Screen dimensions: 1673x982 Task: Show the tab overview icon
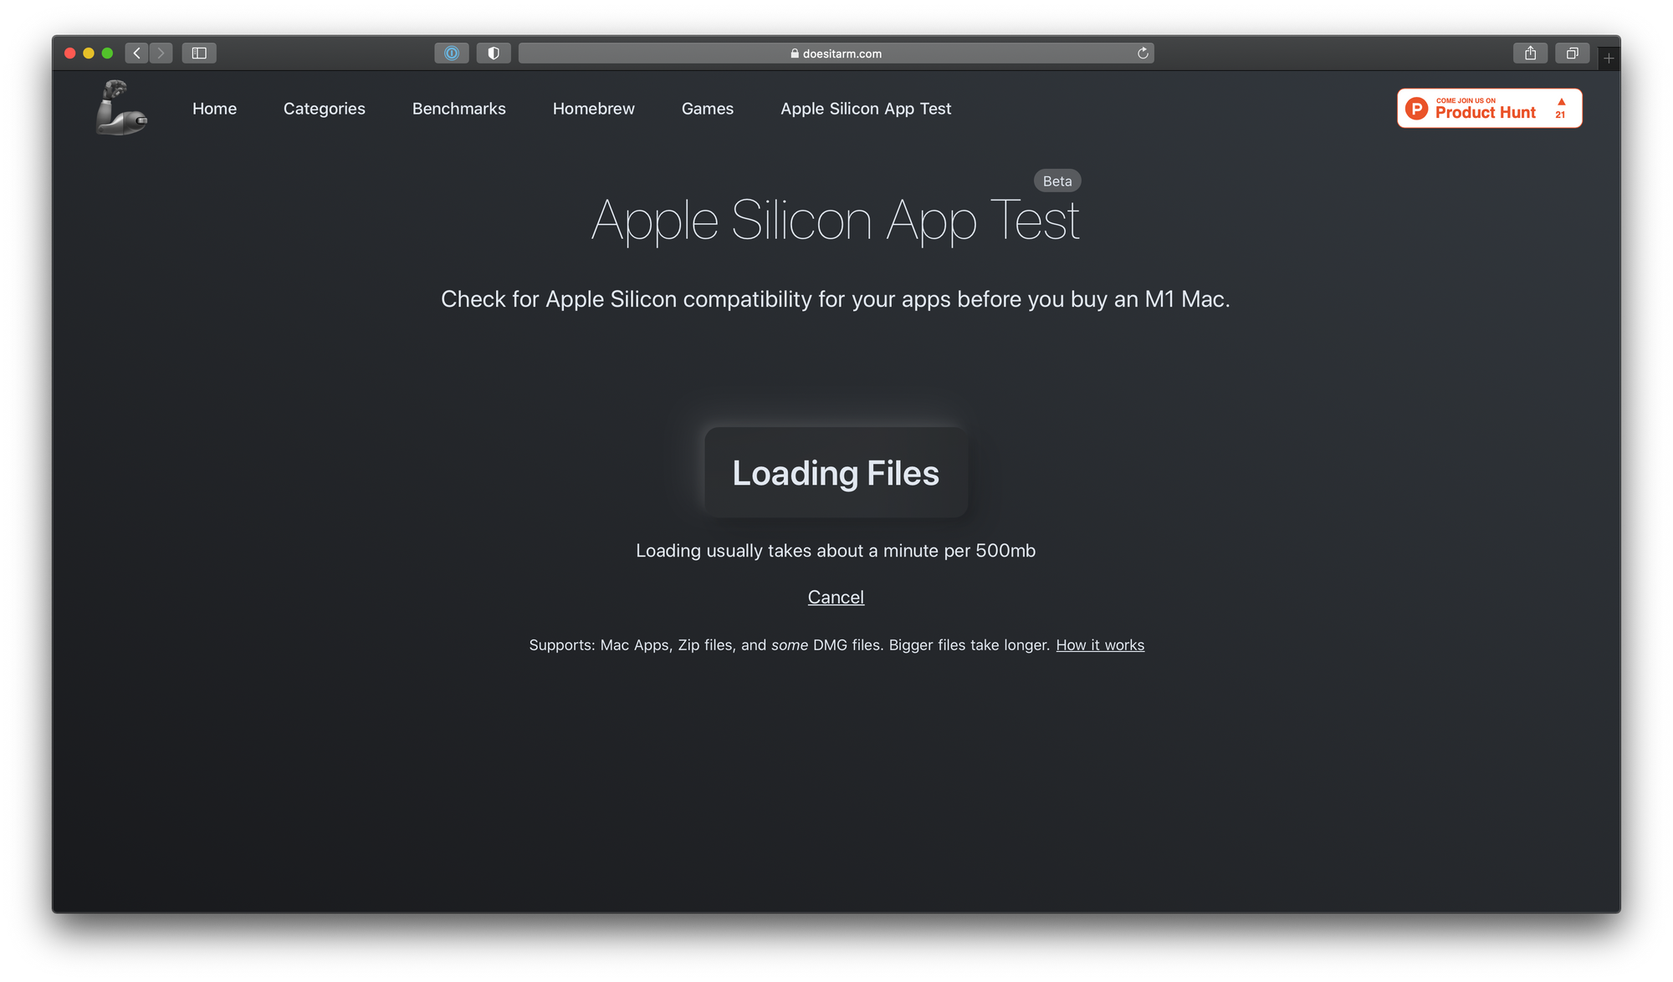pos(1572,53)
